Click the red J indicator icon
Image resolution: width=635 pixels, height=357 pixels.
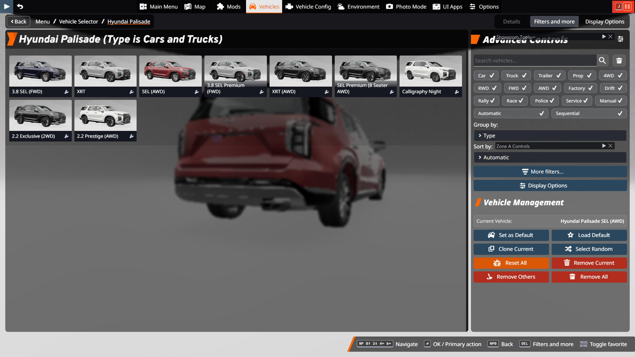pos(618,6)
